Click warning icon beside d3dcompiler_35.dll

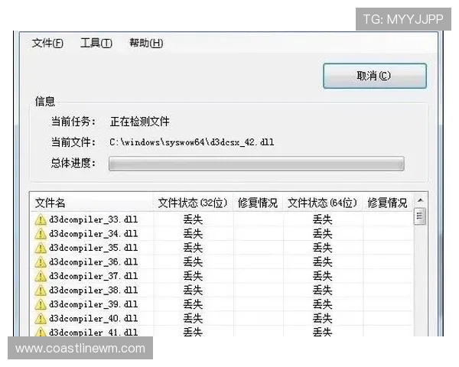pyautogui.click(x=41, y=248)
